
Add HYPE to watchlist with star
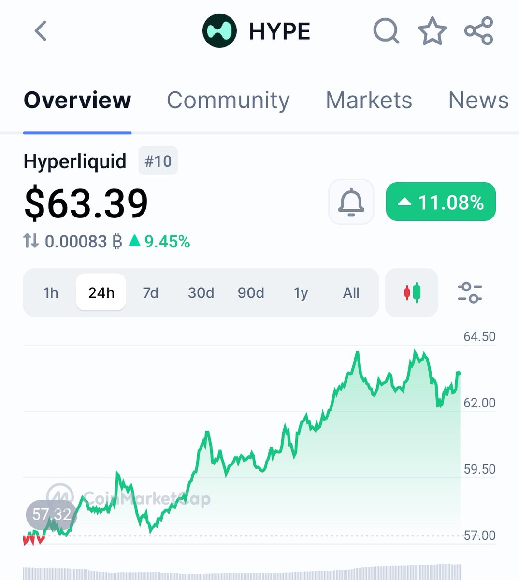432,31
